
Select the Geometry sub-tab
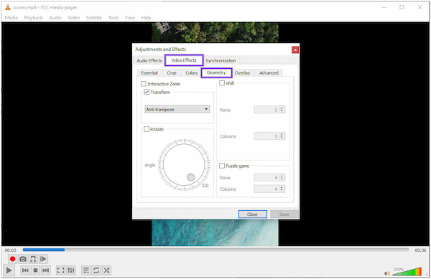click(x=216, y=72)
